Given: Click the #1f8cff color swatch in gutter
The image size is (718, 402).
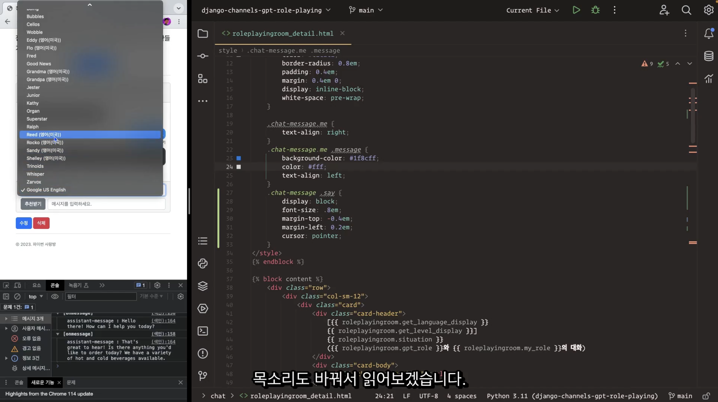Looking at the screenshot, I should (239, 158).
